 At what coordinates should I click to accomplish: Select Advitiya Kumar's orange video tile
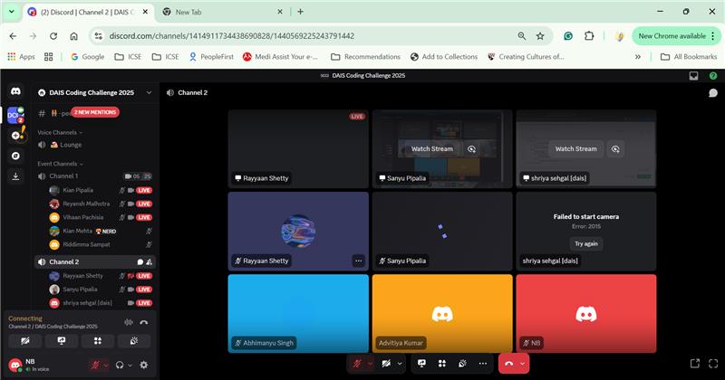coord(442,314)
